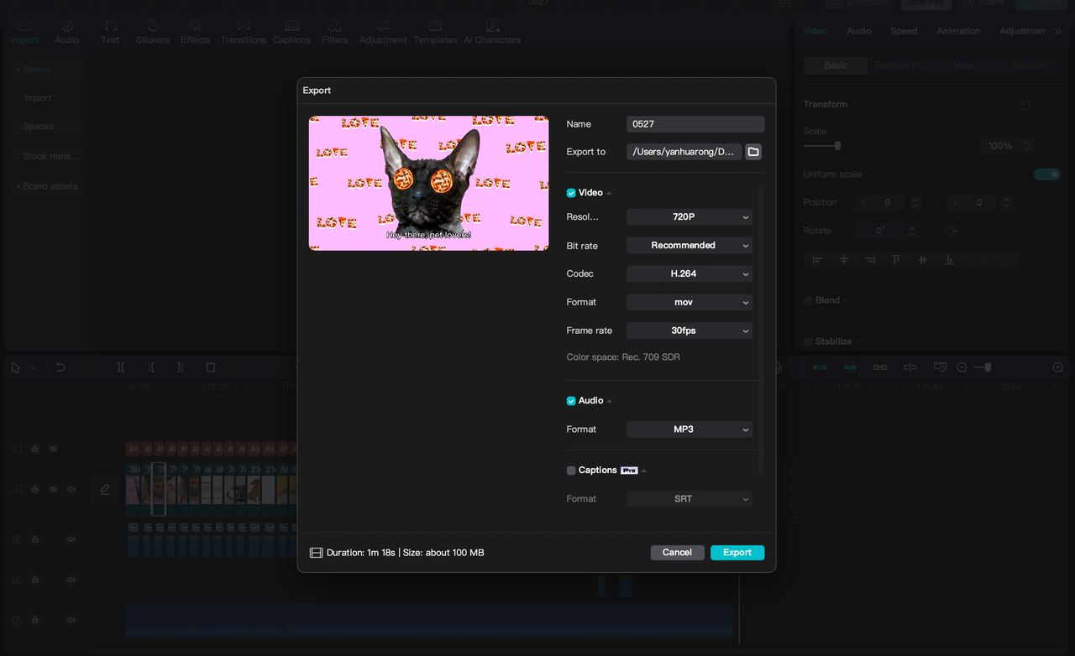Click the export Name input field
1075x656 pixels.
695,123
